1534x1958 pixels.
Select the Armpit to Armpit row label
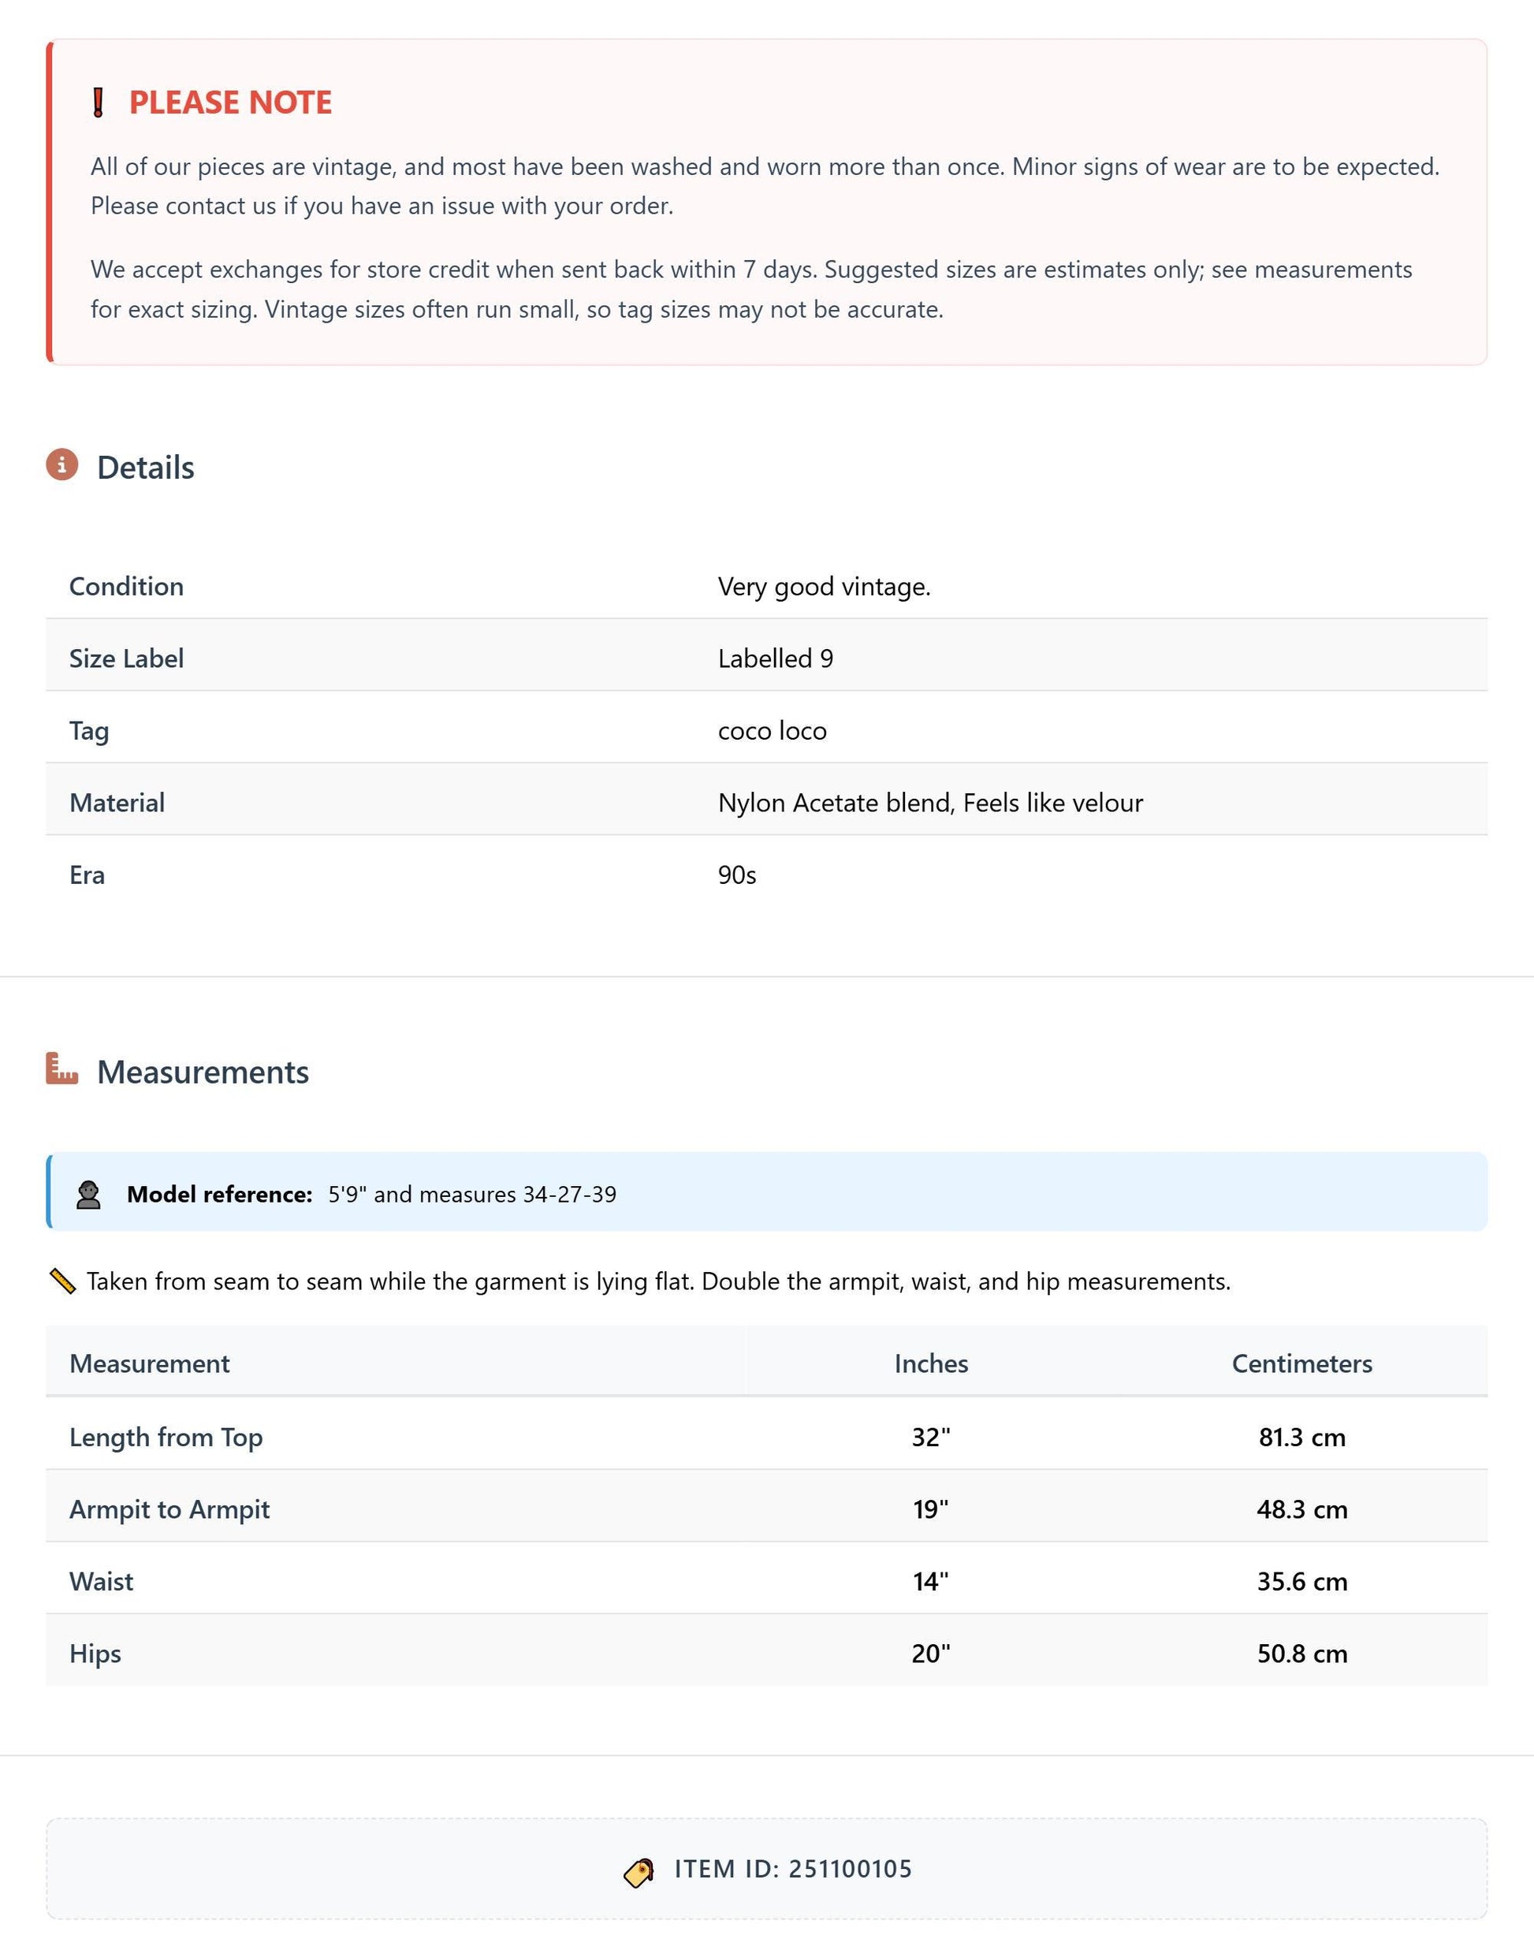point(169,1509)
